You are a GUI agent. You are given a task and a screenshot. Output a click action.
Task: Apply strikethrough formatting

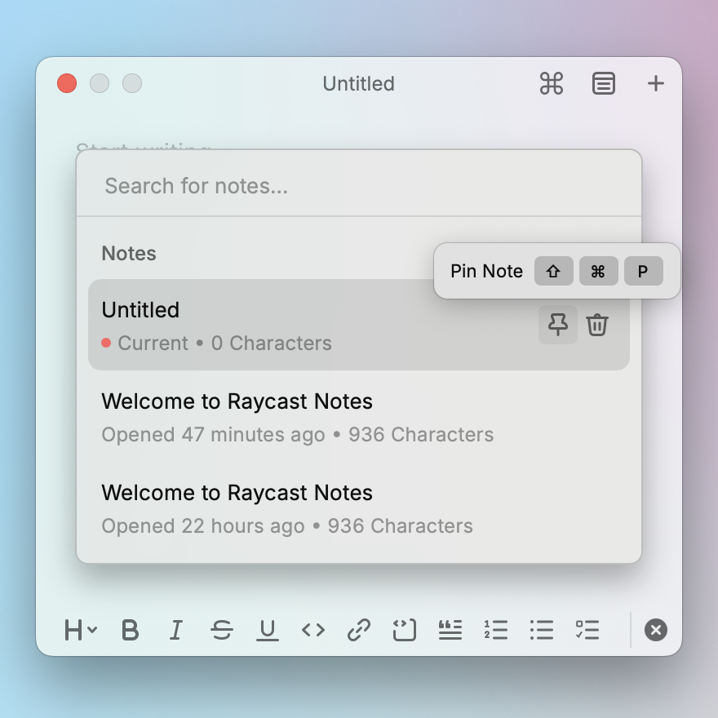pos(222,630)
